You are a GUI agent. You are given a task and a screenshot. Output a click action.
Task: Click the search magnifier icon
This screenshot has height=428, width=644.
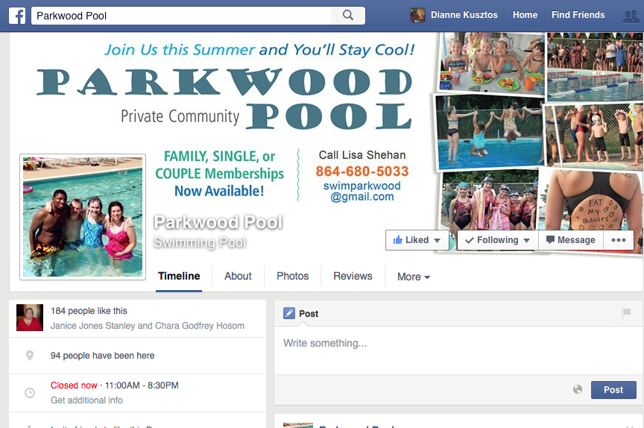pos(348,15)
